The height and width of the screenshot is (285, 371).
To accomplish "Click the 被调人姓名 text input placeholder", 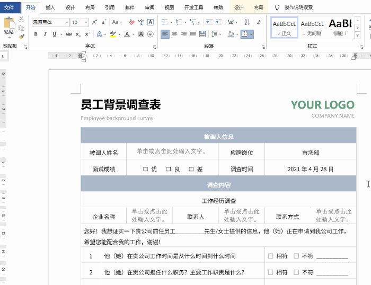I will (x=171, y=152).
